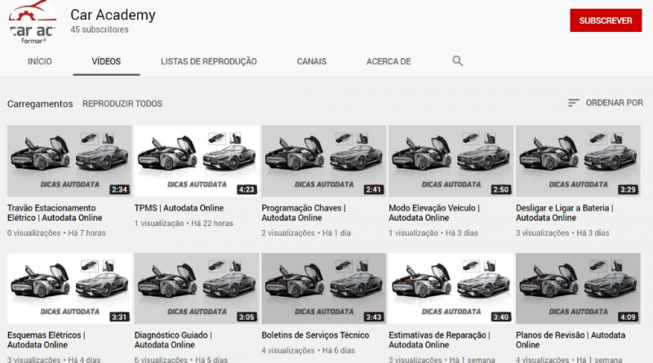653x363 pixels.
Task: Open the TPMS video thumbnail
Action: pyautogui.click(x=197, y=161)
